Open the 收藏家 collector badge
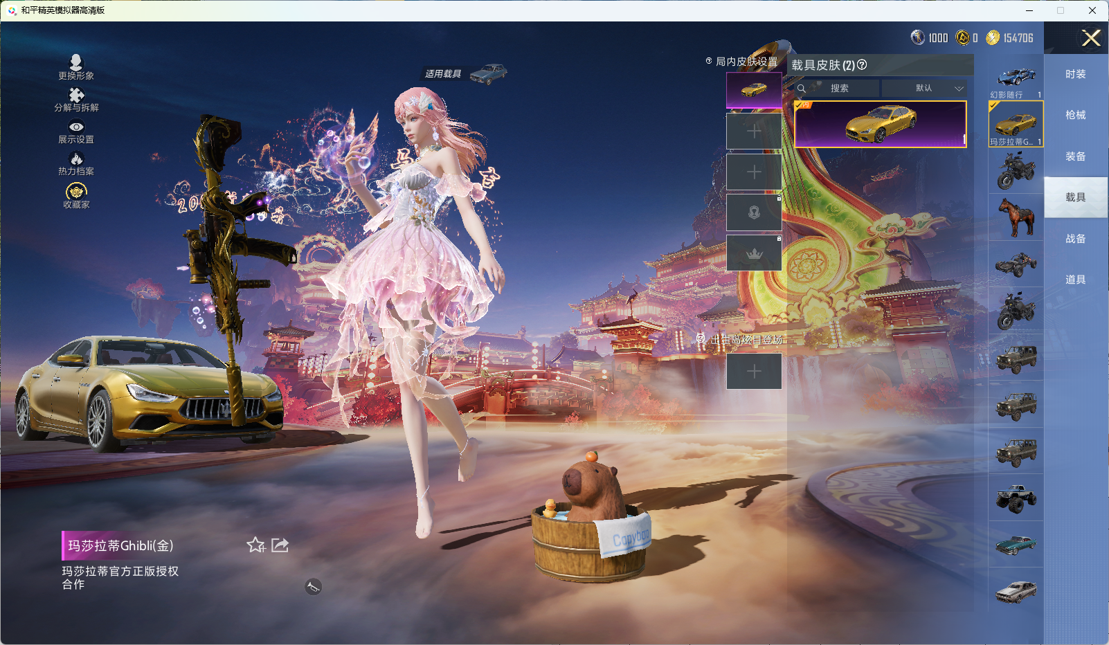The image size is (1109, 645). click(76, 194)
